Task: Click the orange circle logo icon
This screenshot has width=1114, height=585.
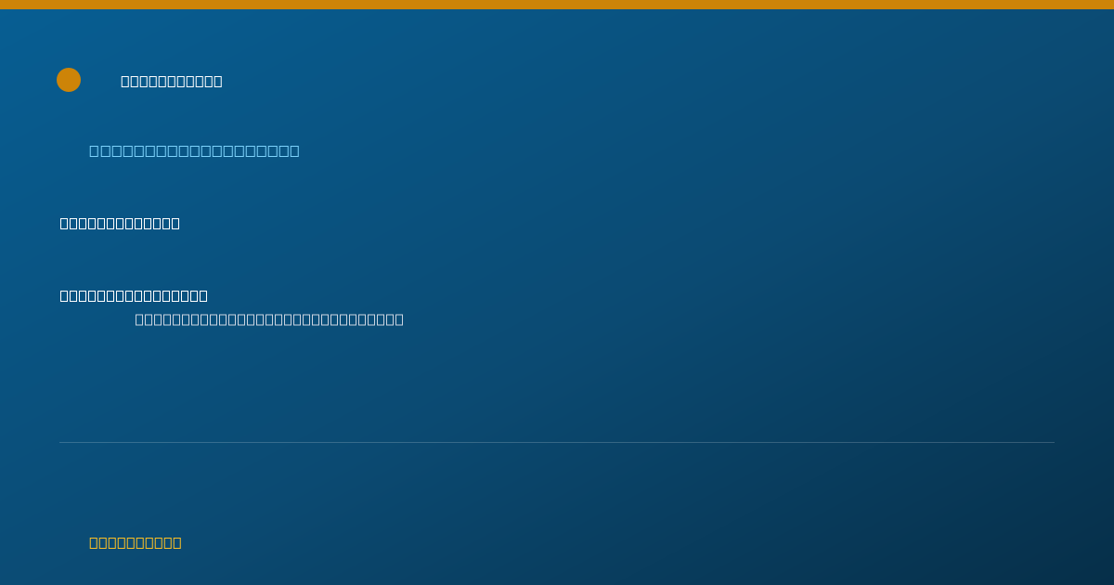Action: pos(69,80)
